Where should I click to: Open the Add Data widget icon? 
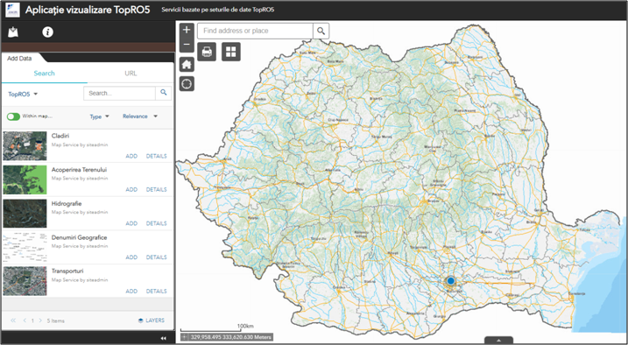pos(13,32)
